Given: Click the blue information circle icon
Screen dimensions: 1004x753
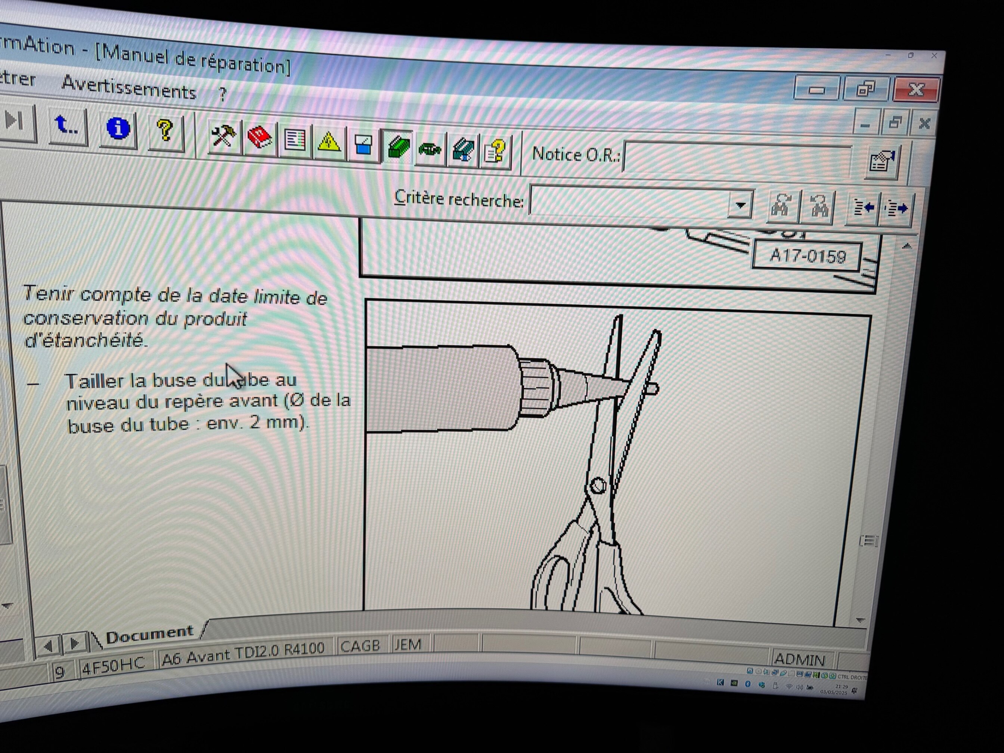Looking at the screenshot, I should pos(118,129).
